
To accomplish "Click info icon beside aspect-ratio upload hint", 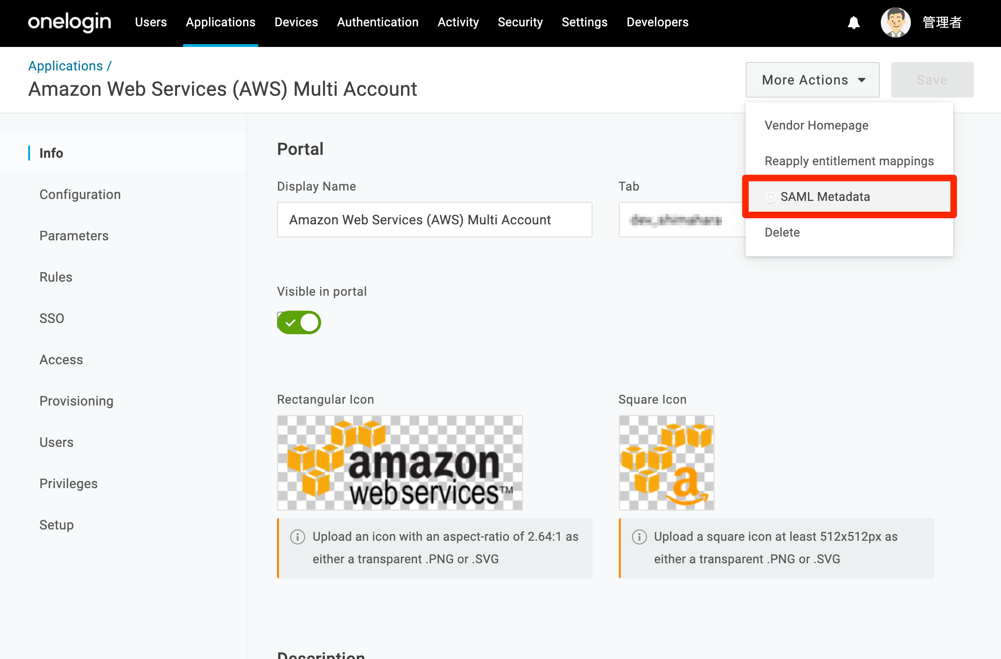I will [x=298, y=536].
